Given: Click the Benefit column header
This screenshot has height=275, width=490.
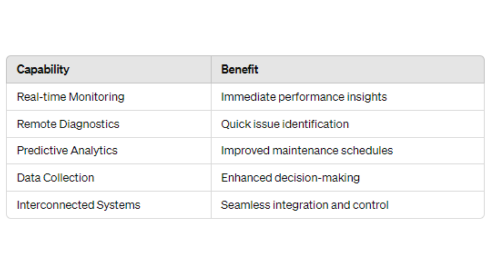Looking at the screenshot, I should pyautogui.click(x=348, y=70).
